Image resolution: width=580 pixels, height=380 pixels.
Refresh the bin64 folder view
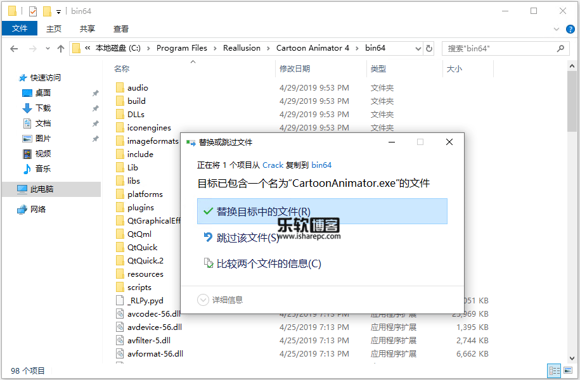point(429,48)
